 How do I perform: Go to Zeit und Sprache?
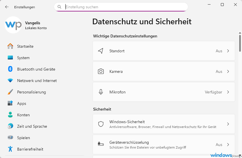[45, 126]
